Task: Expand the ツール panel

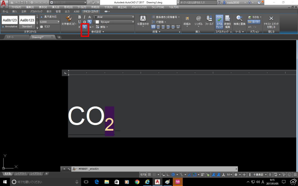Action: (x=239, y=32)
